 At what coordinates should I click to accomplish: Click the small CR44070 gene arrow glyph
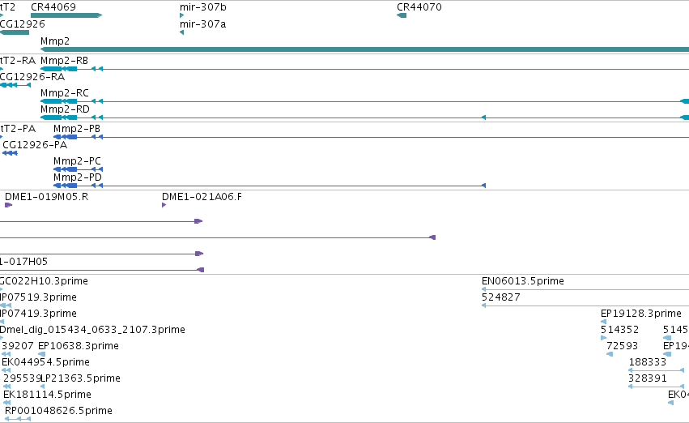click(402, 15)
